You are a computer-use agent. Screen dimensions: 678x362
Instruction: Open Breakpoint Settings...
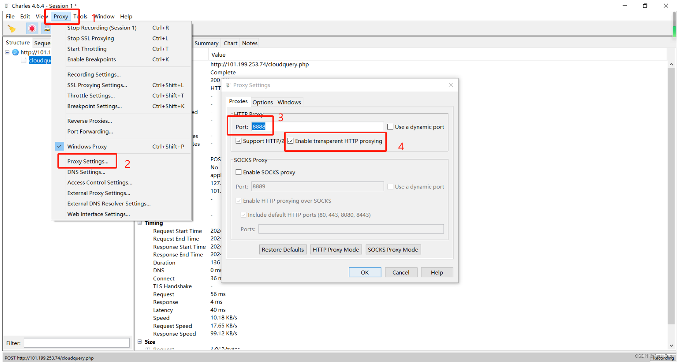(x=122, y=106)
